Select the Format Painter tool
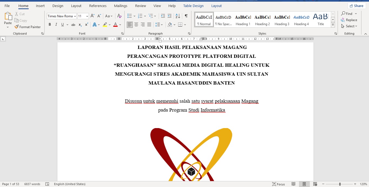Screen dimensions: 369x187 tap(28, 27)
